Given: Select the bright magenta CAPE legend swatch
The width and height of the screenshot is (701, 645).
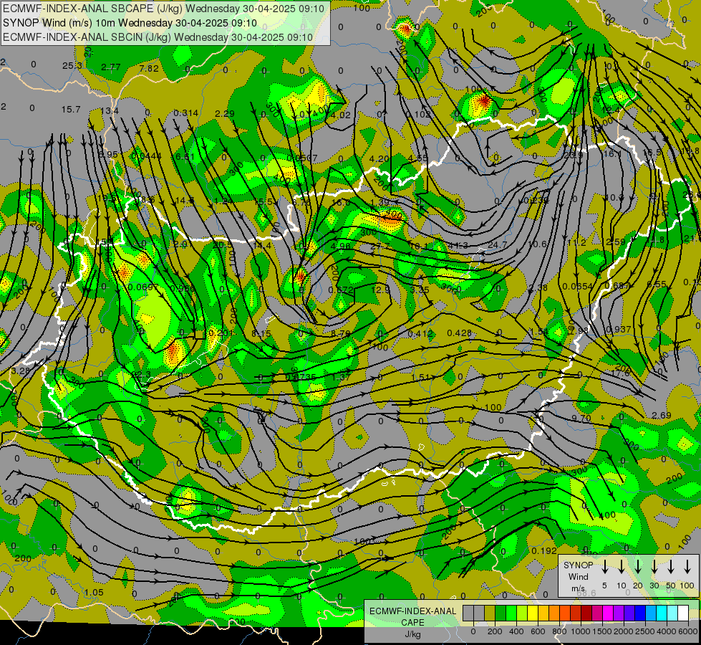Looking at the screenshot, I should [608, 613].
